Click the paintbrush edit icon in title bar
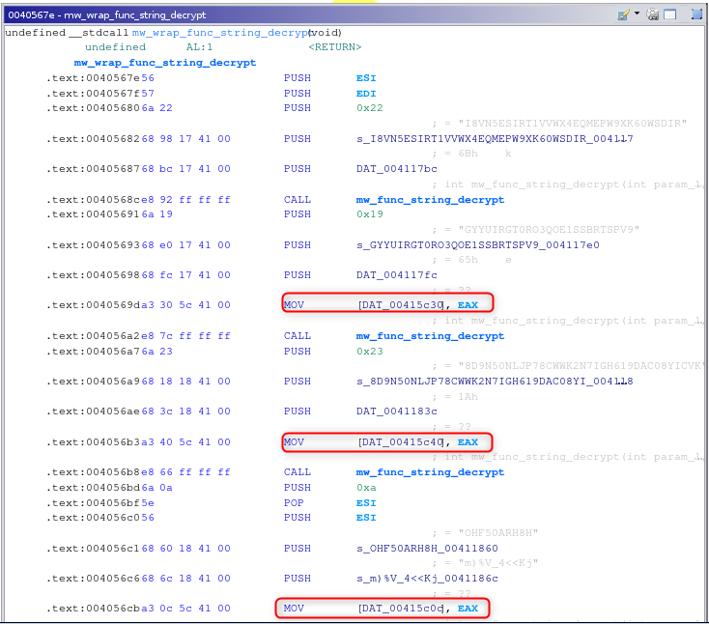Image resolution: width=709 pixels, height=624 pixels. 623,14
